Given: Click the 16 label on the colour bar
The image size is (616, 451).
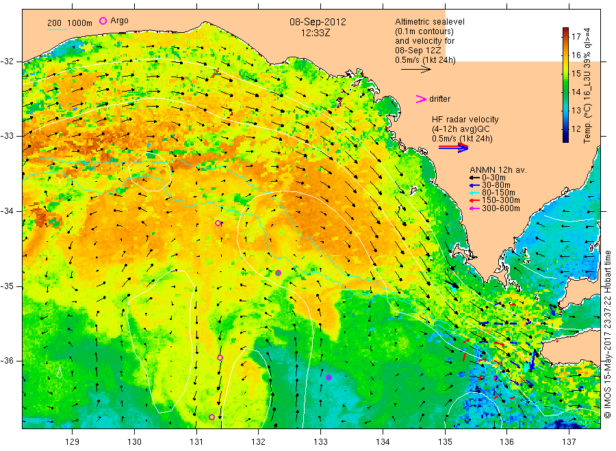Looking at the screenshot, I should [x=576, y=55].
